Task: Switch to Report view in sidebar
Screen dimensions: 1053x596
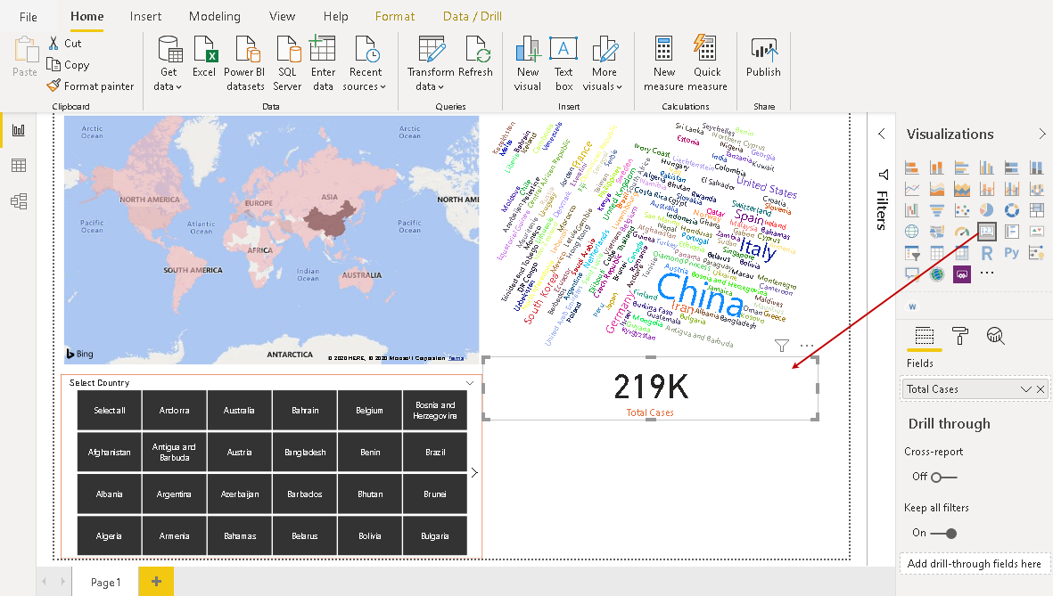Action: [x=19, y=129]
